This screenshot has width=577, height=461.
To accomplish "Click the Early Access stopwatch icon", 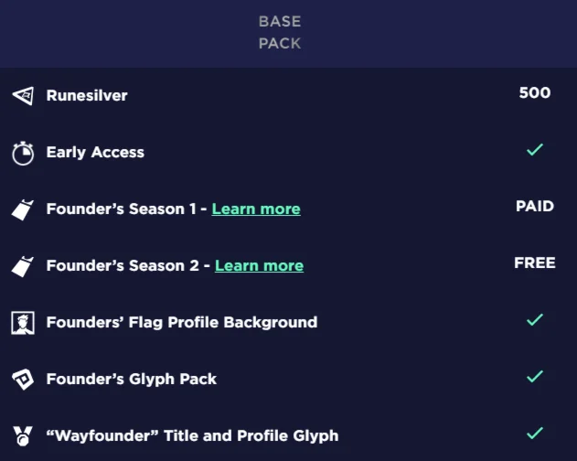I will click(23, 153).
